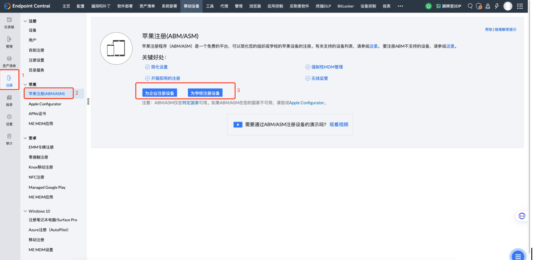Click the Endpoint Central logo
The height and width of the screenshot is (260, 533).
tap(27, 6)
